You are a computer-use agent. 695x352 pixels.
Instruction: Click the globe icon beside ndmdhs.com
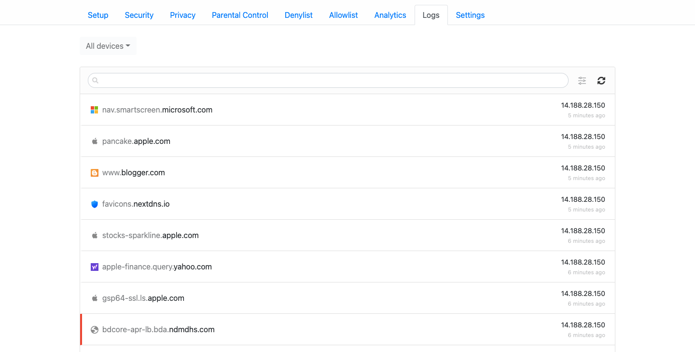[95, 330]
